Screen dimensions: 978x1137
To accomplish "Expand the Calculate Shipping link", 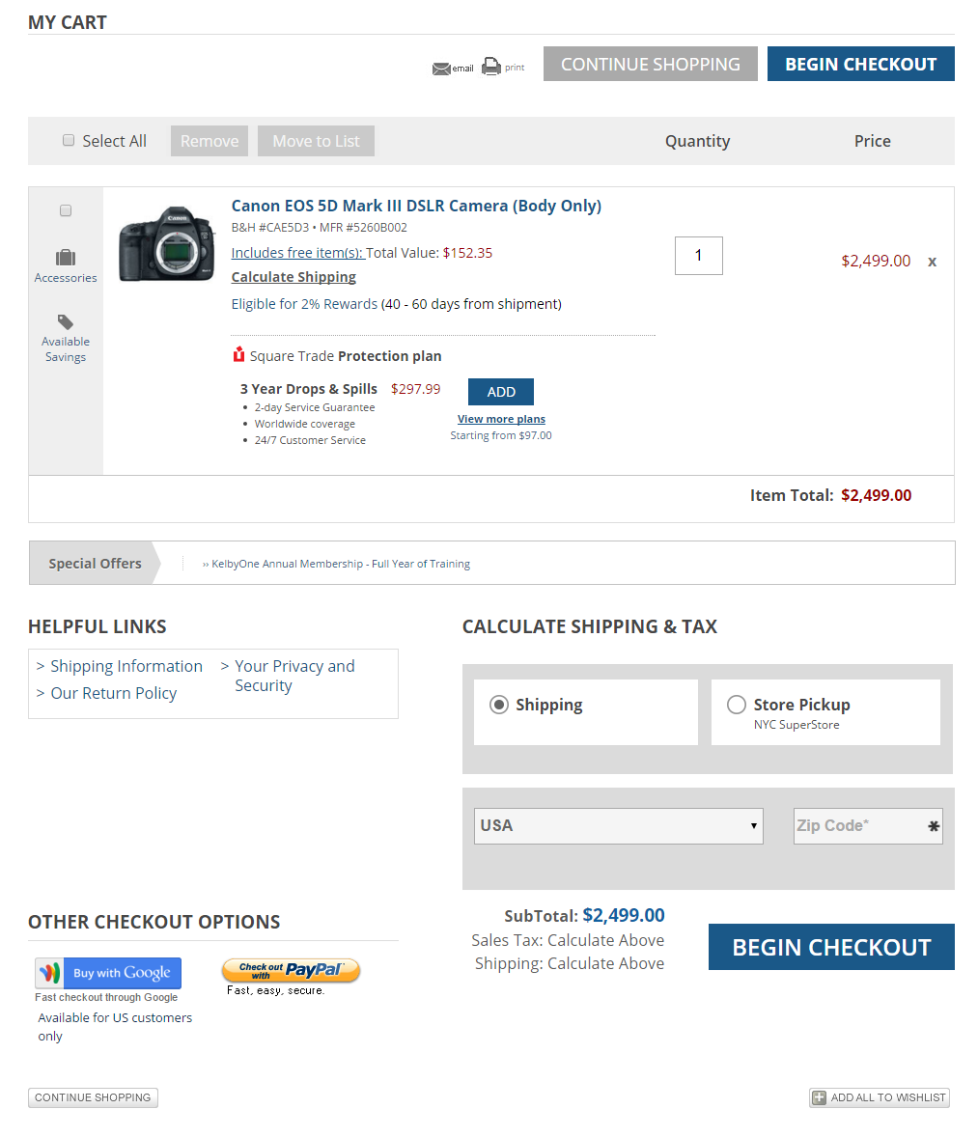I will [x=293, y=277].
